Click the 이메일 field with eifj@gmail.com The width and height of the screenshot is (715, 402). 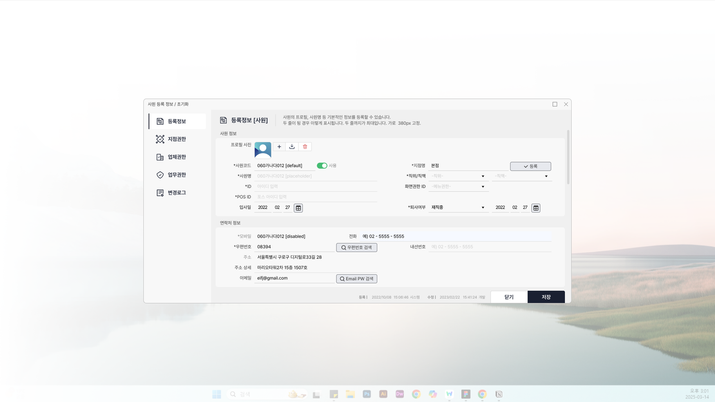click(x=294, y=278)
